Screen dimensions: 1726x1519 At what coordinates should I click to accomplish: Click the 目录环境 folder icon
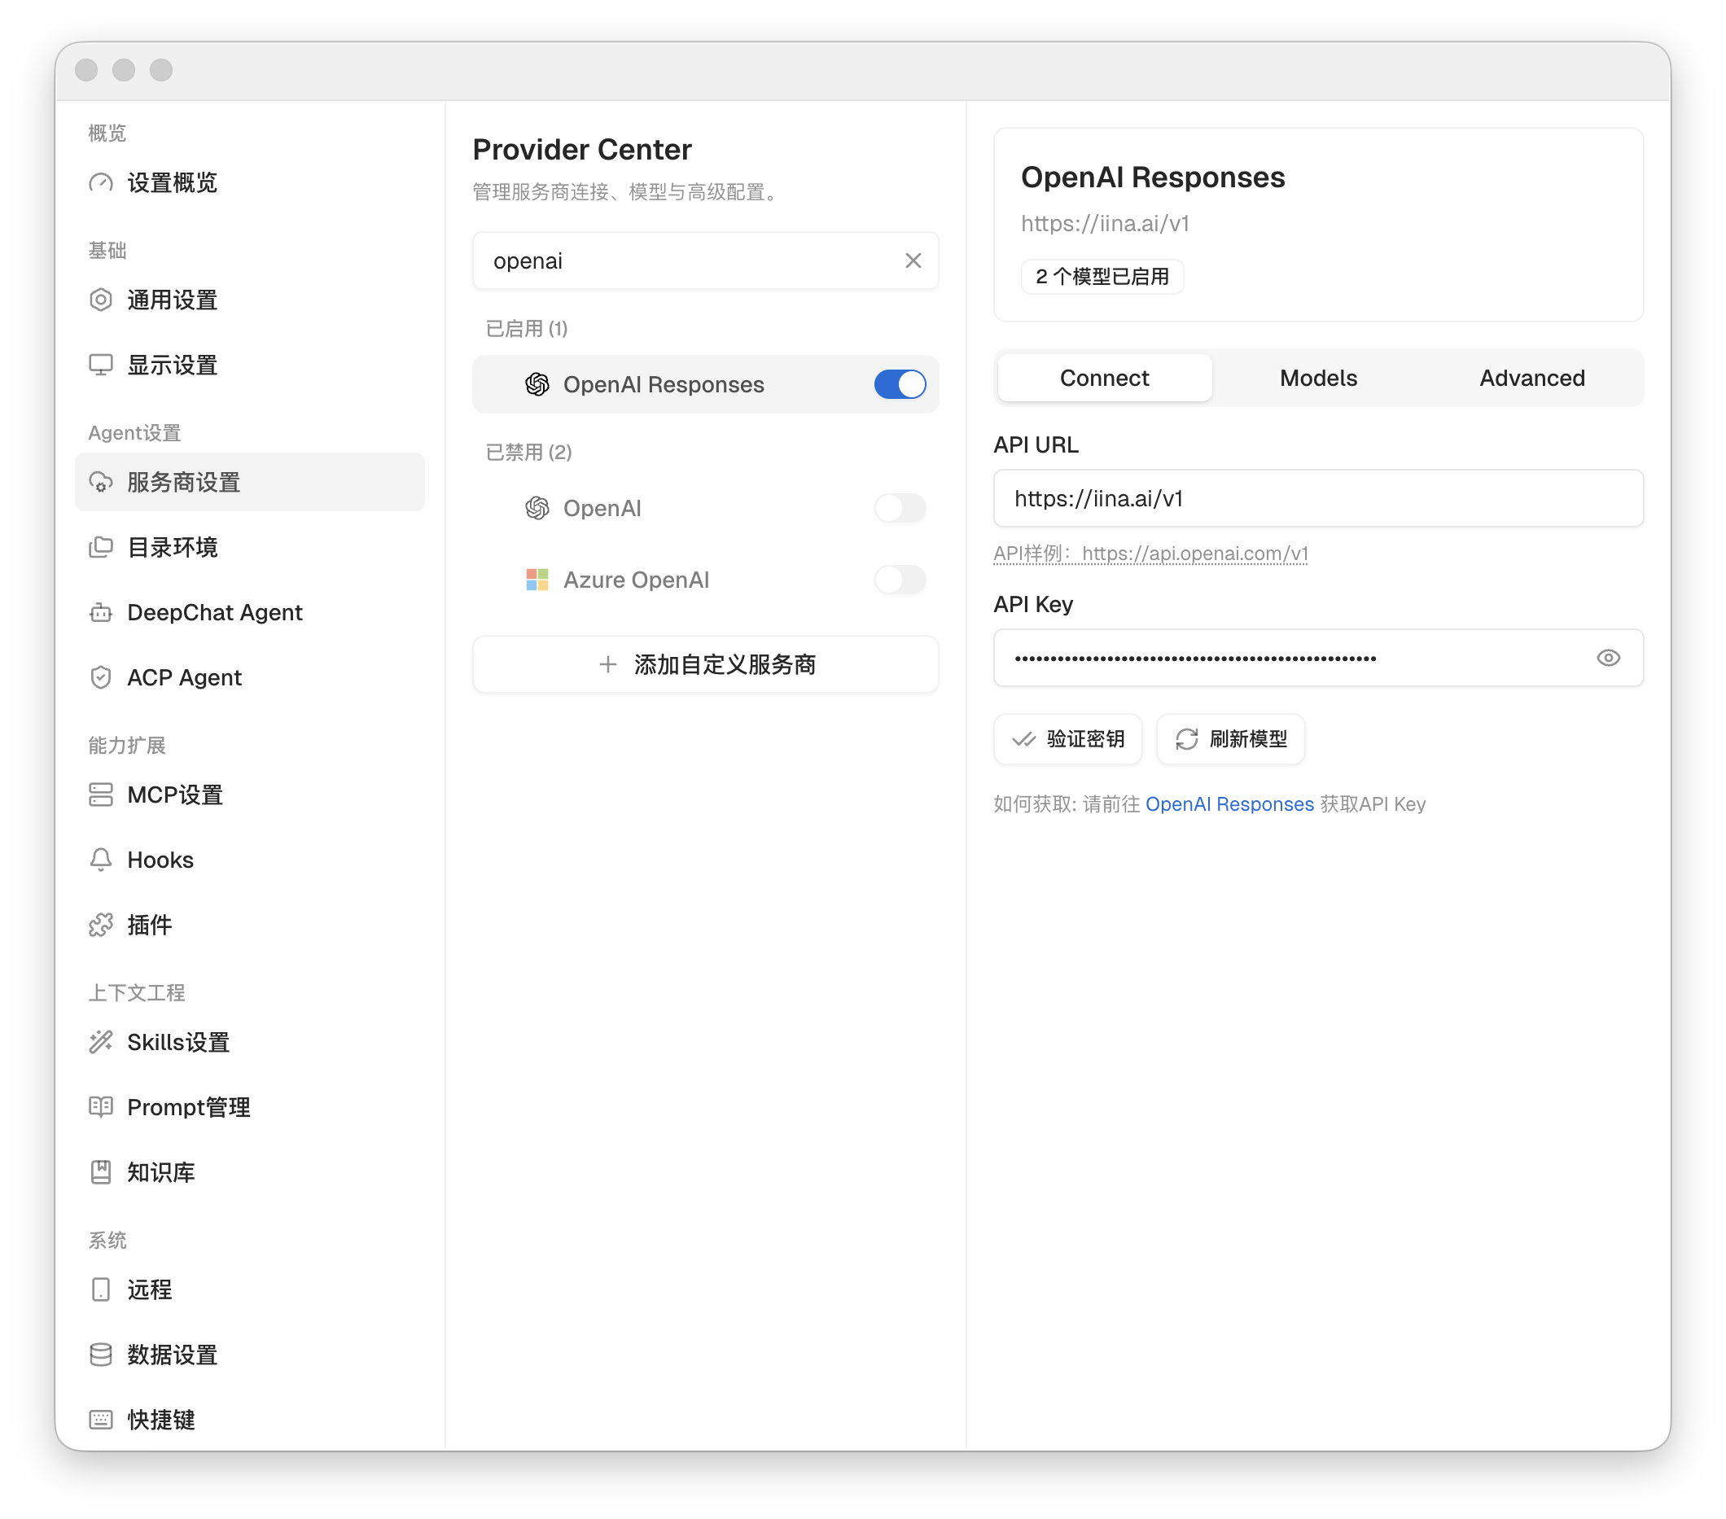[100, 547]
